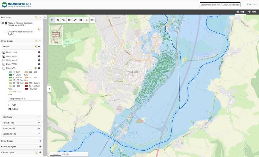Screen dimensions: 259x157
Task: Click the Transparency: 40 % label
Action: point(17,99)
